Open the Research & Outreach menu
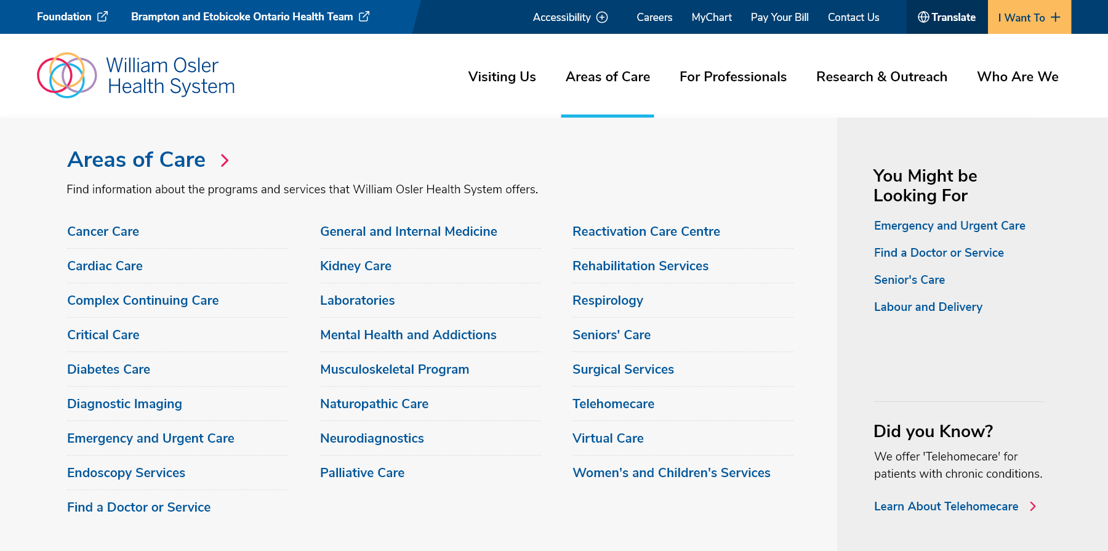1108x551 pixels. [881, 76]
